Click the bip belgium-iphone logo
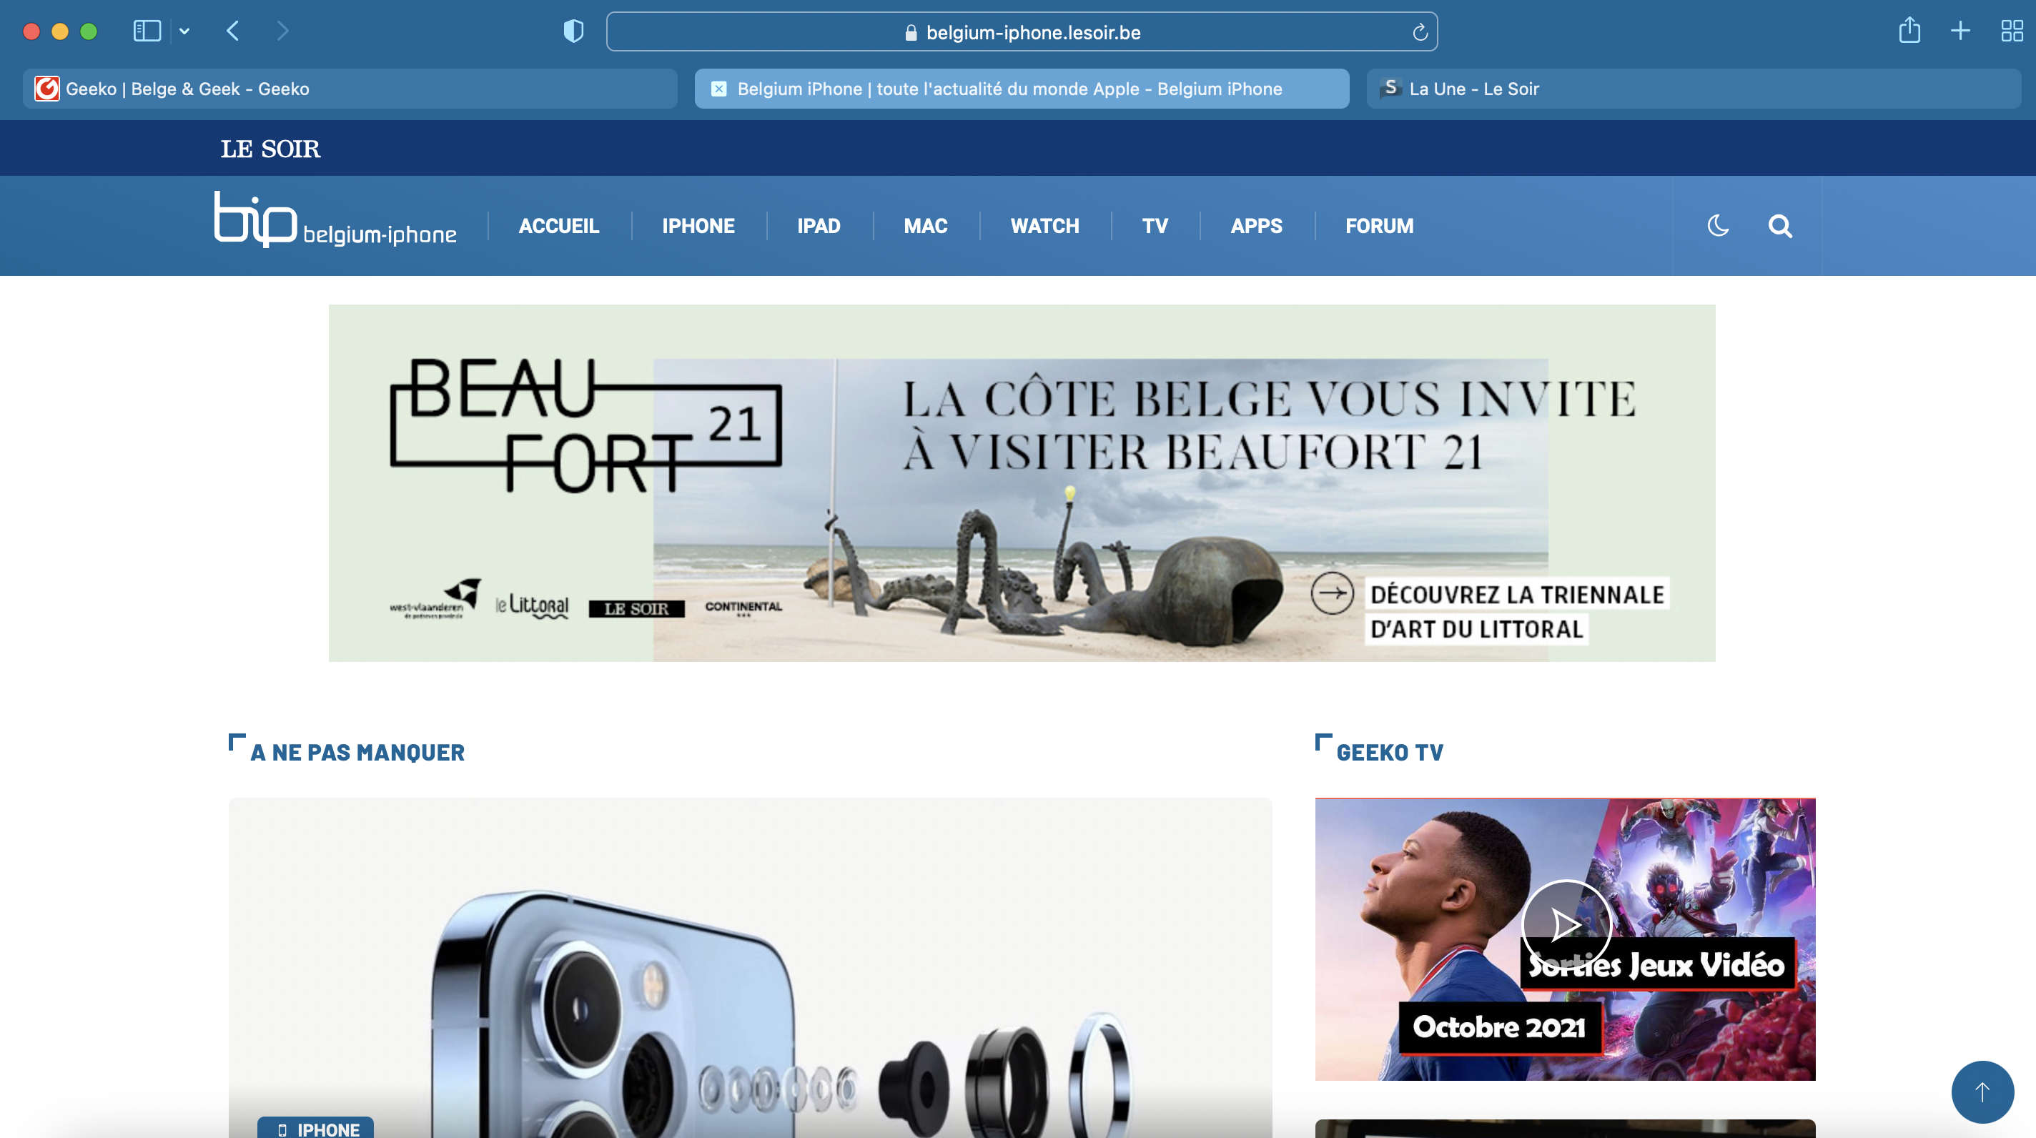 click(x=335, y=220)
